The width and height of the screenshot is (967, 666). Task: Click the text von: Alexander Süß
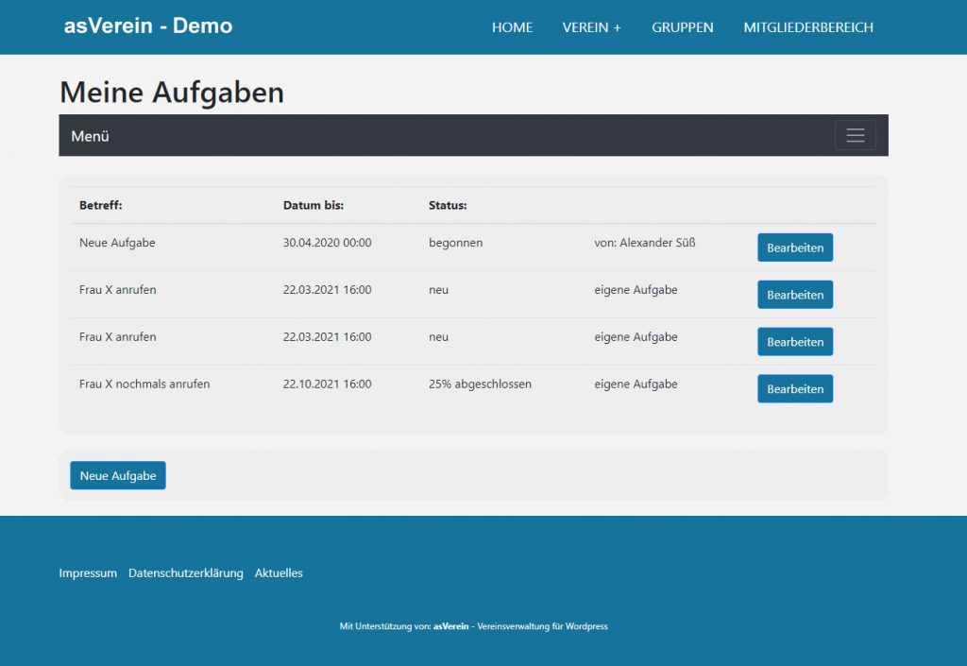[x=644, y=243]
